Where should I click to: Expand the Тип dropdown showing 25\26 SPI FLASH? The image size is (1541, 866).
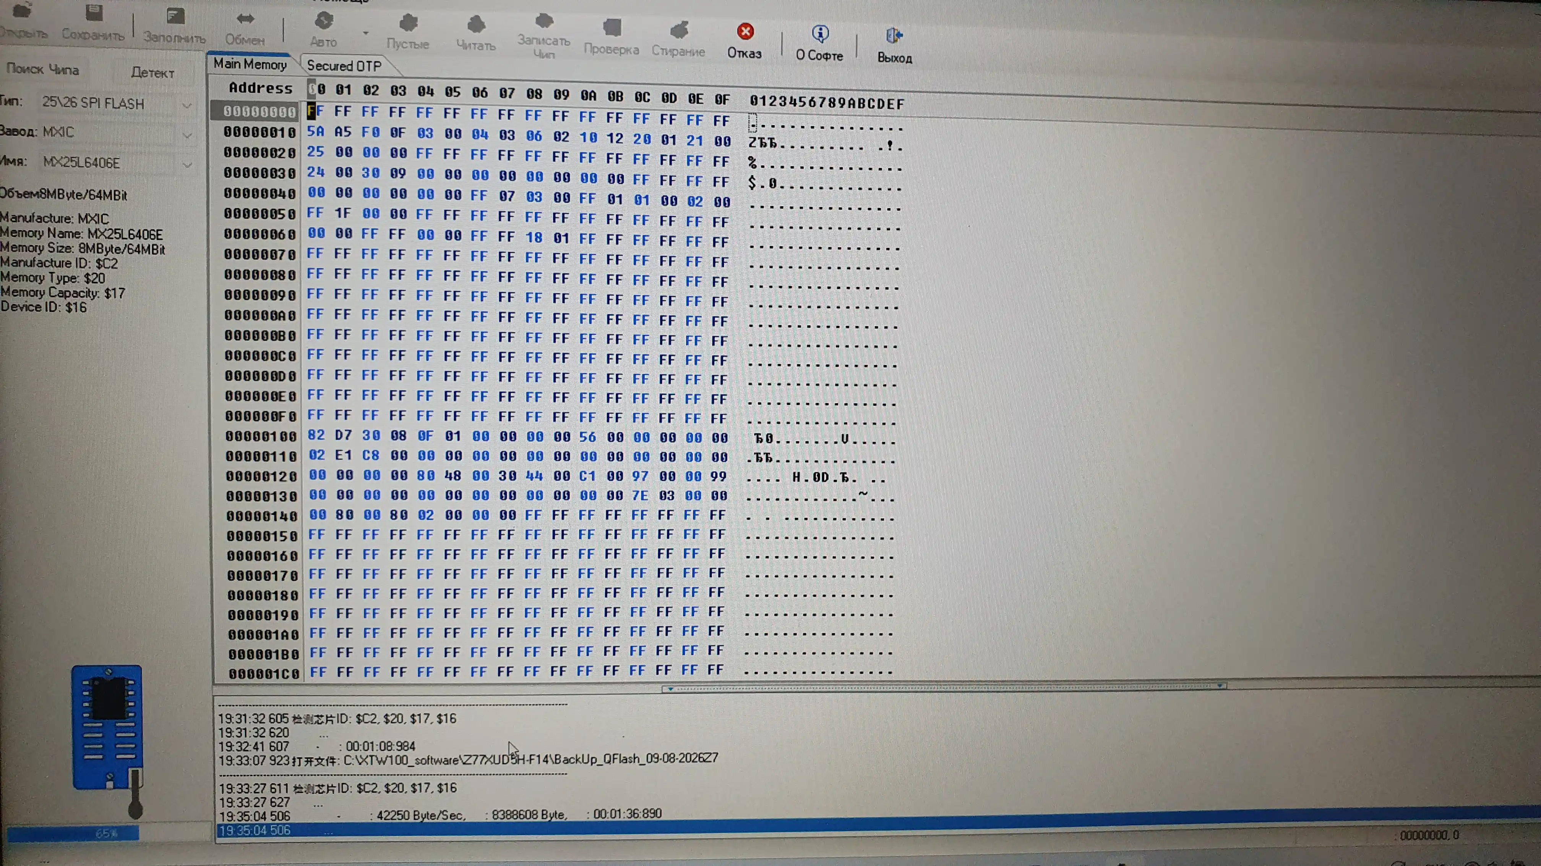click(x=187, y=106)
